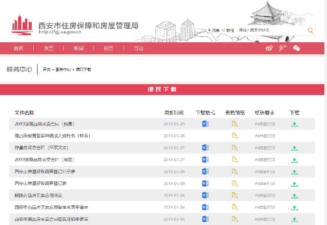
Task: Click the orange search magnifier icon
Action: coord(310,30)
